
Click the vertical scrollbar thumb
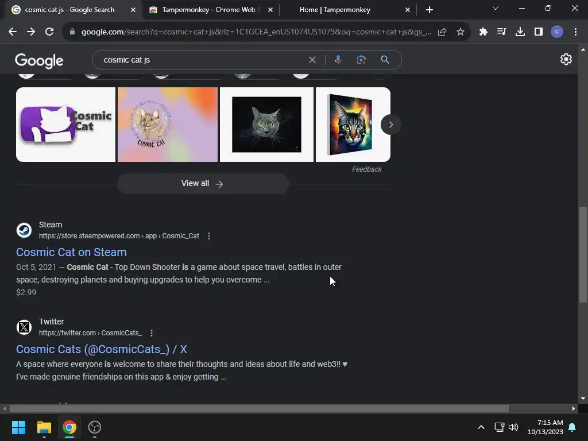tap(583, 254)
